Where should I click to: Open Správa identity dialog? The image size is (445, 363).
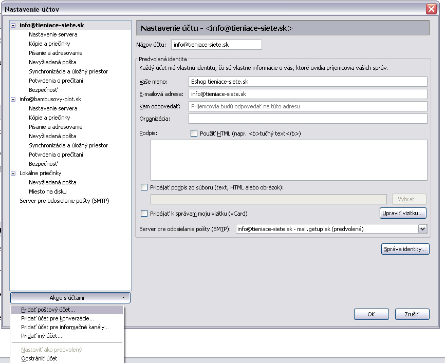[x=405, y=250]
